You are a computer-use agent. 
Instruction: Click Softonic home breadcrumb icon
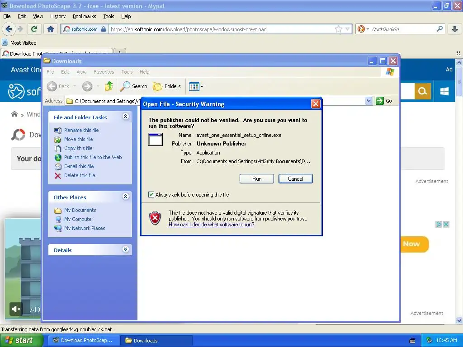14,114
